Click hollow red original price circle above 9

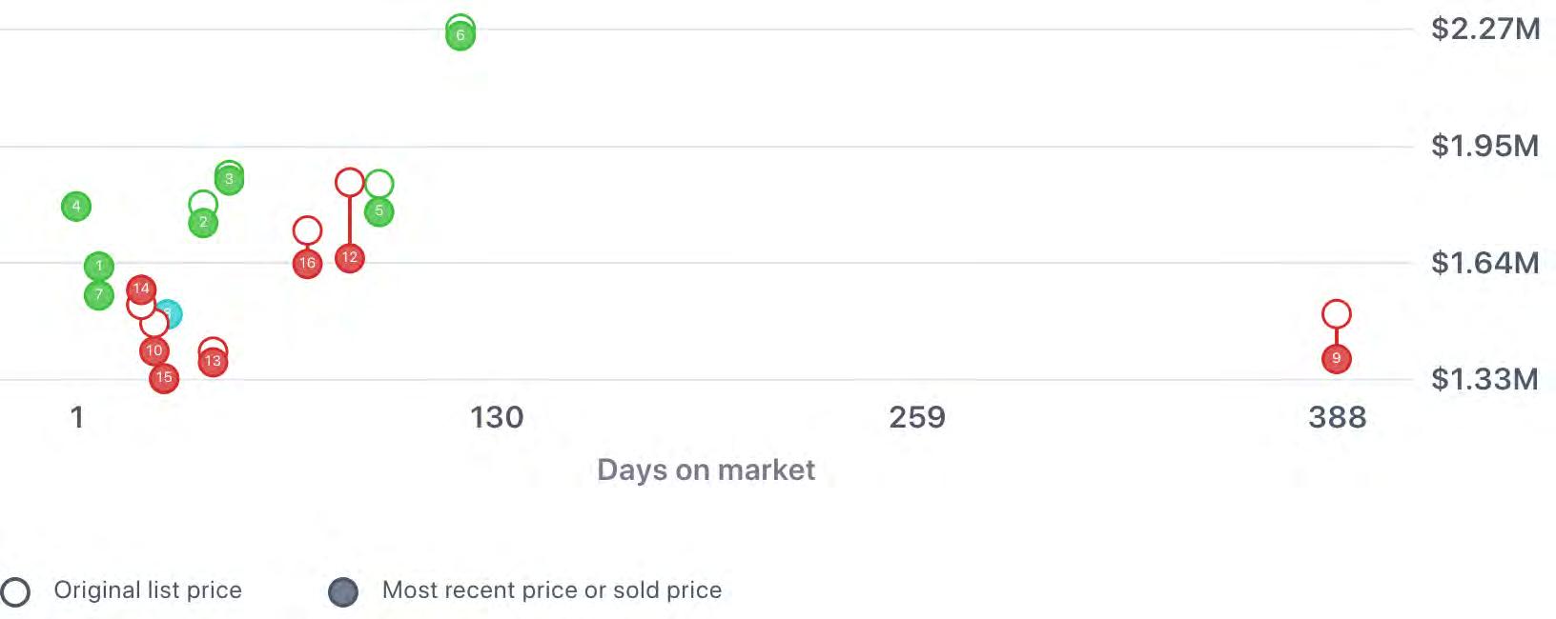tap(1337, 313)
